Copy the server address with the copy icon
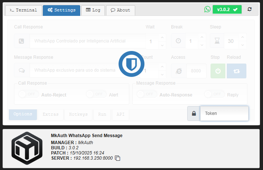The height and width of the screenshot is (170, 263). [117, 158]
